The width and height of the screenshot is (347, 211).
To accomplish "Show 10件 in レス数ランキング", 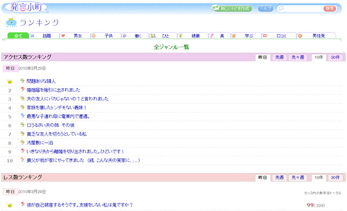I will pyautogui.click(x=319, y=177).
